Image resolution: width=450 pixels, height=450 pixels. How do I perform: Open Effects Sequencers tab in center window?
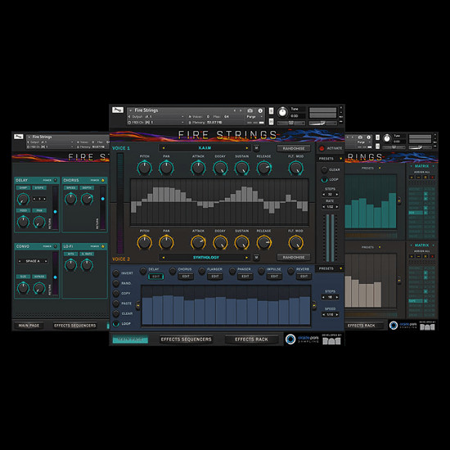point(187,340)
